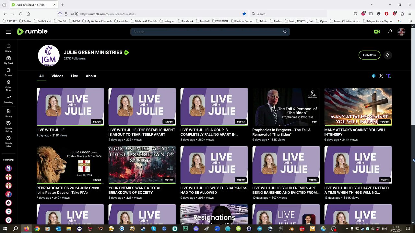The width and height of the screenshot is (415, 233).
Task: Open the lion Take FiVe rebroadcast thumbnail
Action: [x=70, y=165]
